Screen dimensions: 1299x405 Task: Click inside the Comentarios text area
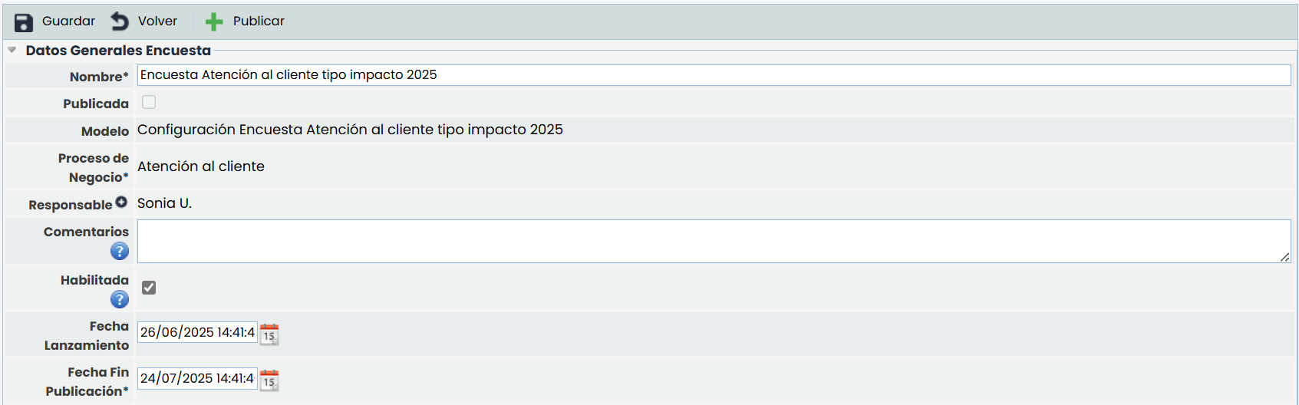click(714, 242)
